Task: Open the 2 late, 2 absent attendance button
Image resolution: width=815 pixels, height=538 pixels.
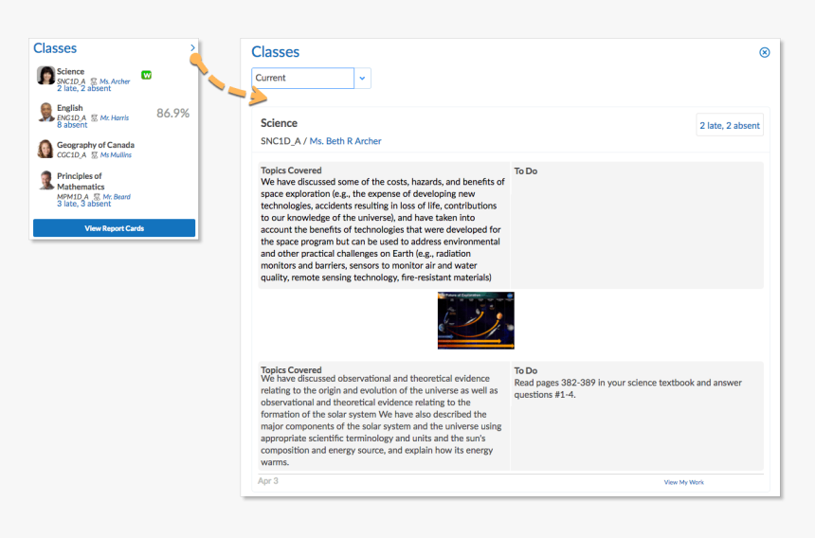Action: [x=730, y=125]
